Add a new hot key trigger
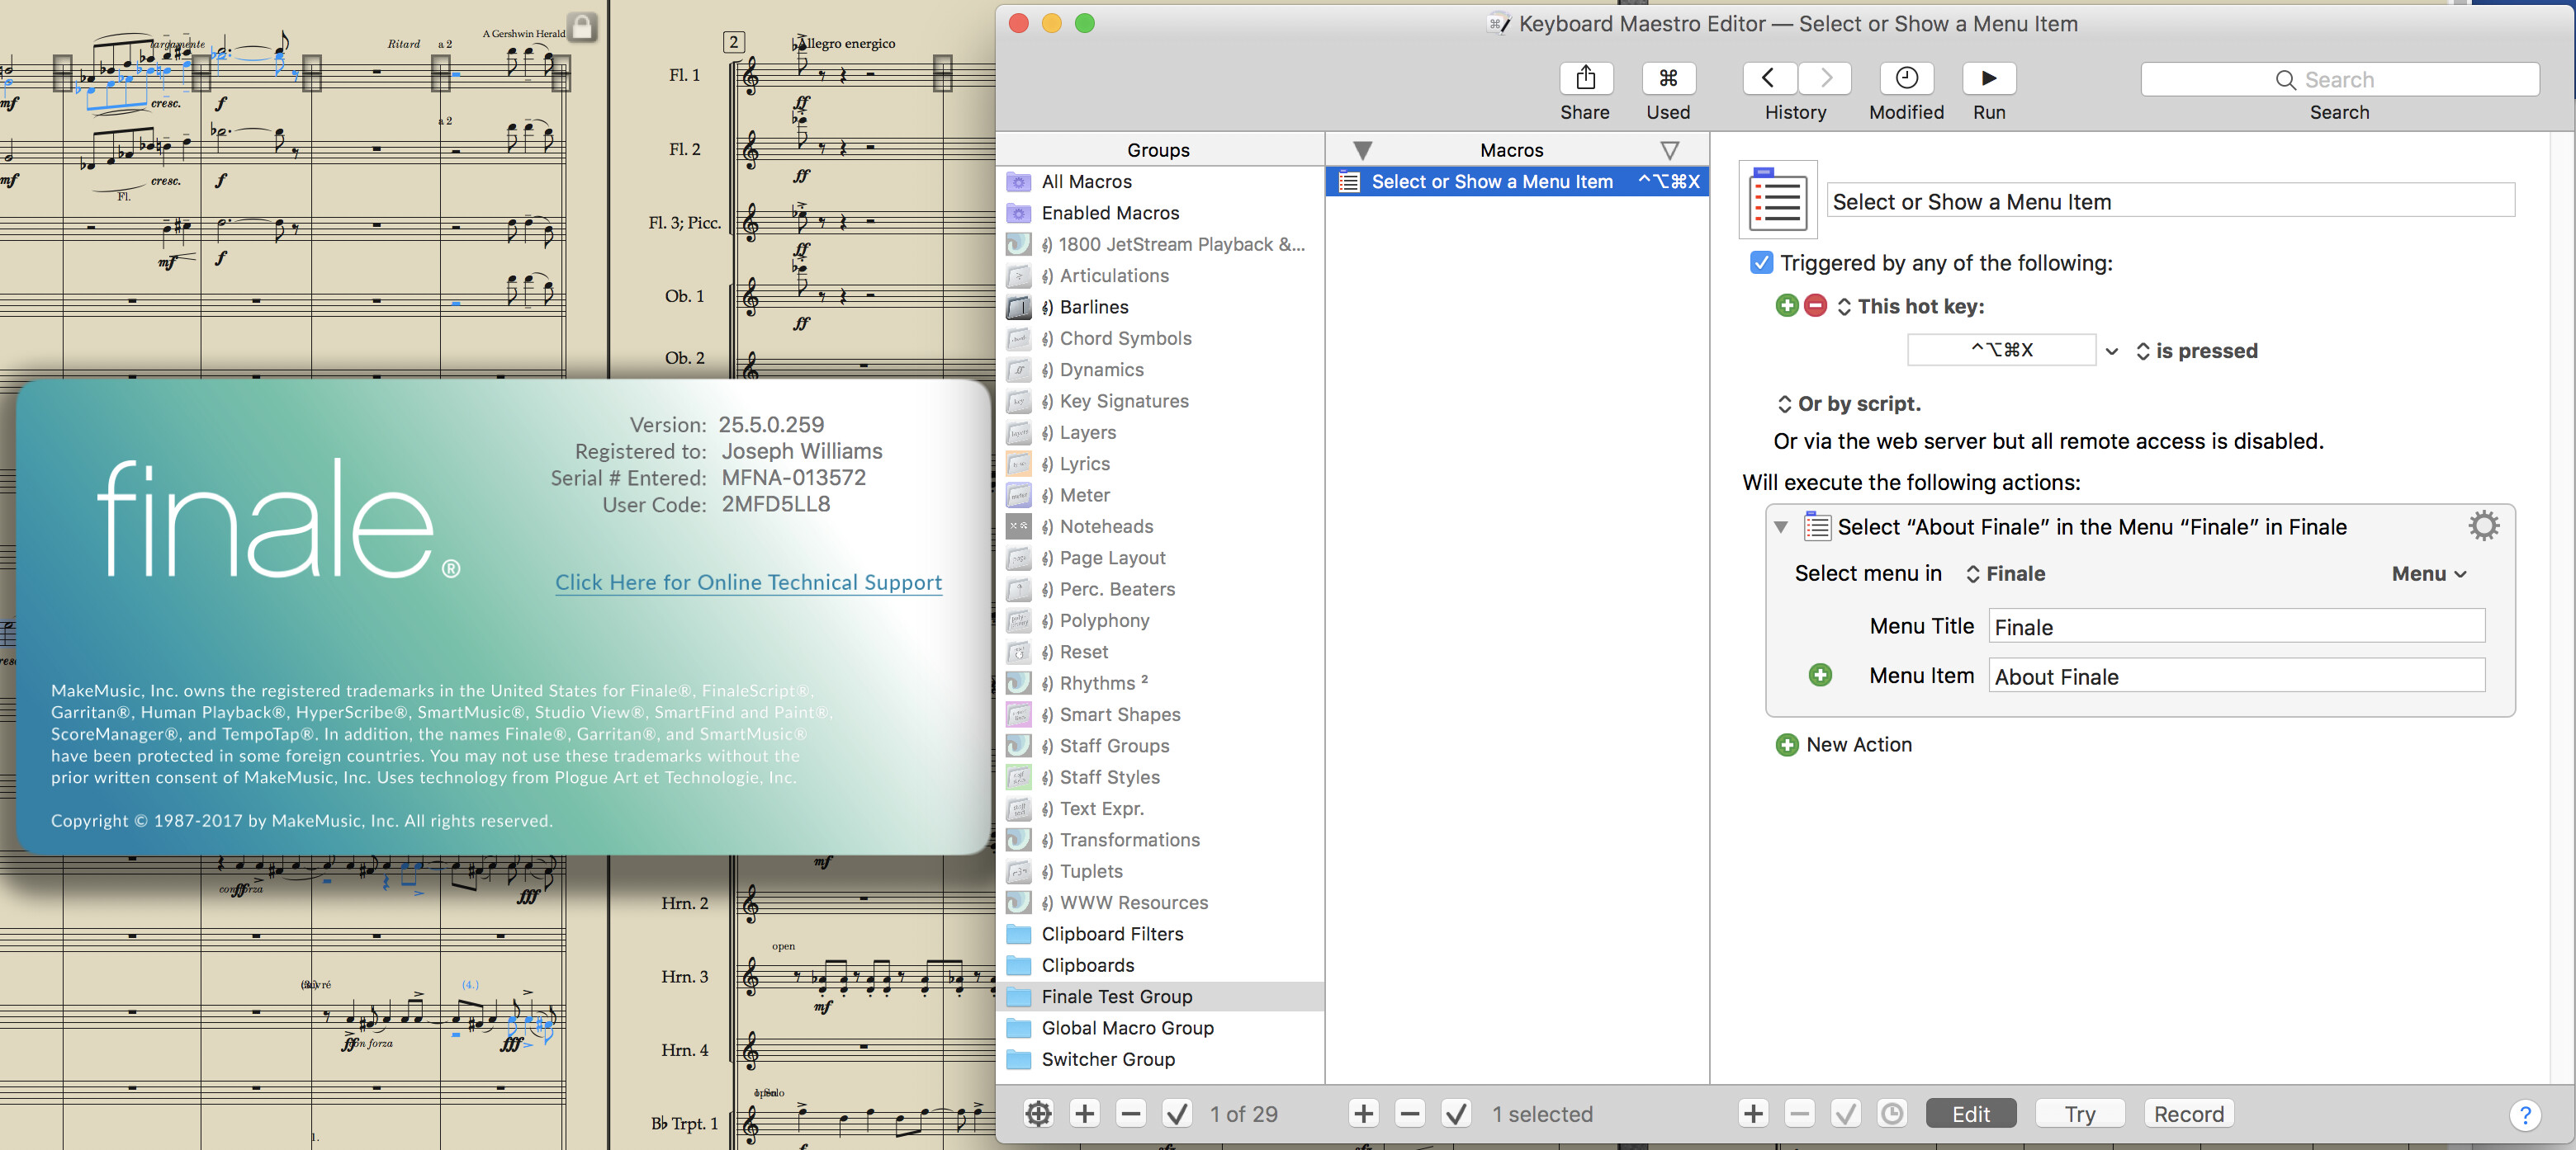The image size is (2576, 1150). [1786, 306]
